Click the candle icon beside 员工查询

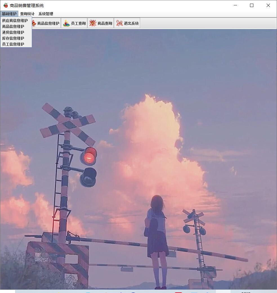tap(66, 23)
